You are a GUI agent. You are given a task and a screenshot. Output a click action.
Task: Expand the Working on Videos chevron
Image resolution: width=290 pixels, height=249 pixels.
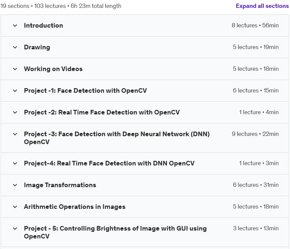(x=15, y=69)
